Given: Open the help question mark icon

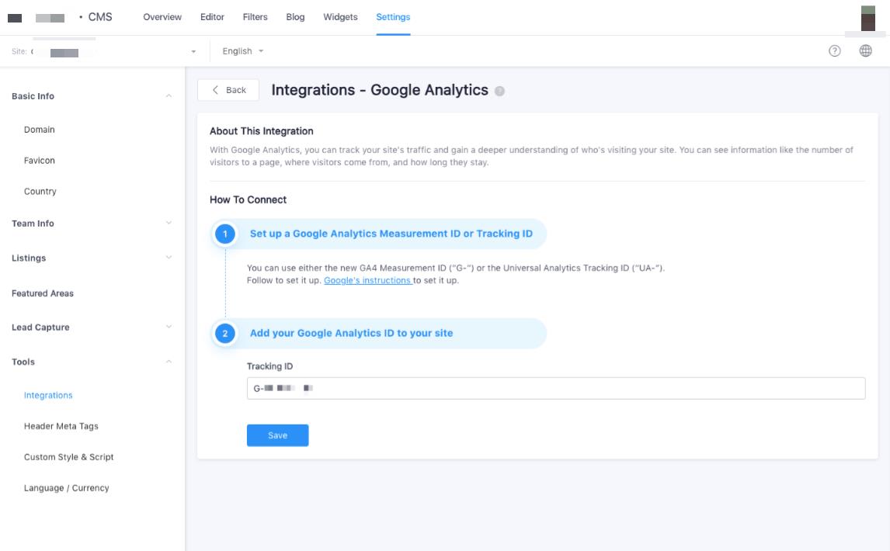Looking at the screenshot, I should click(x=834, y=51).
